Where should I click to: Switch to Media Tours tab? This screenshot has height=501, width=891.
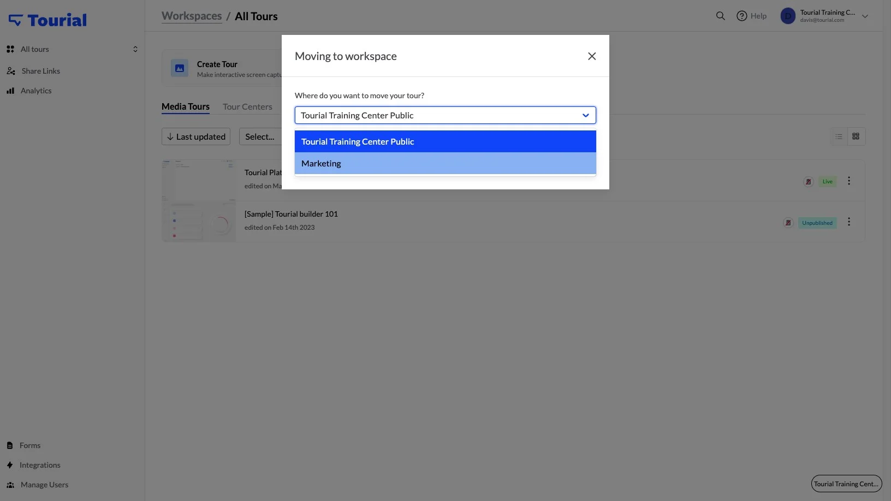[x=186, y=107]
